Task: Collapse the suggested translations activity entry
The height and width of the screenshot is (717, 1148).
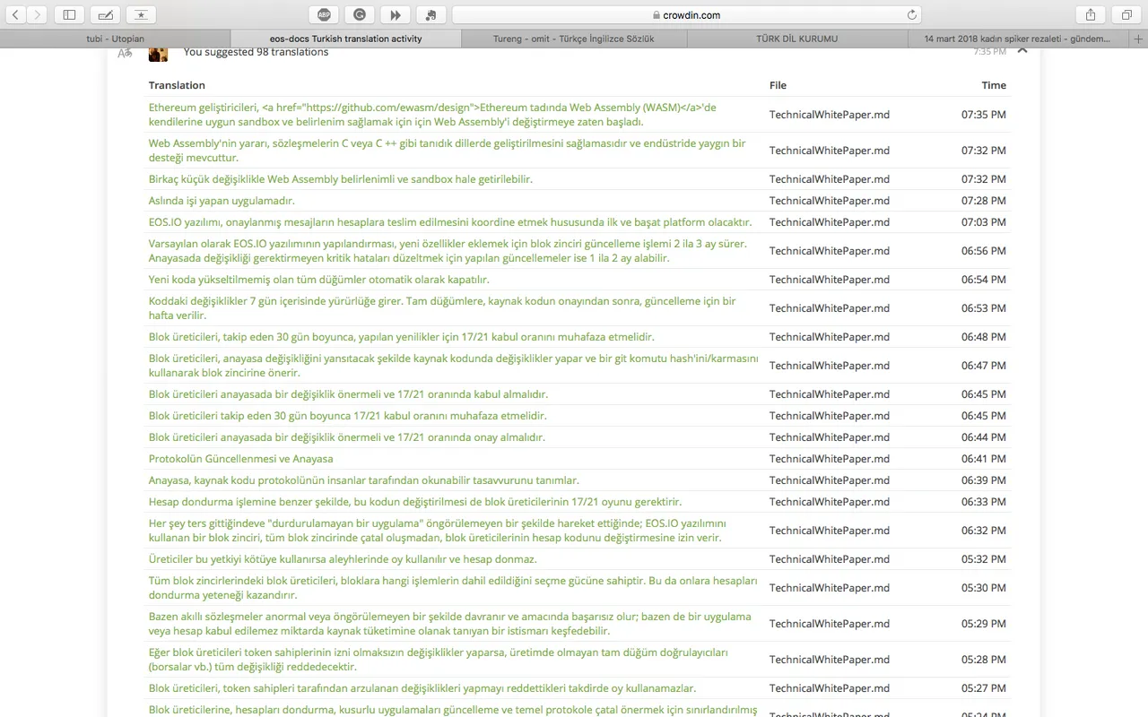Action: tap(1022, 52)
